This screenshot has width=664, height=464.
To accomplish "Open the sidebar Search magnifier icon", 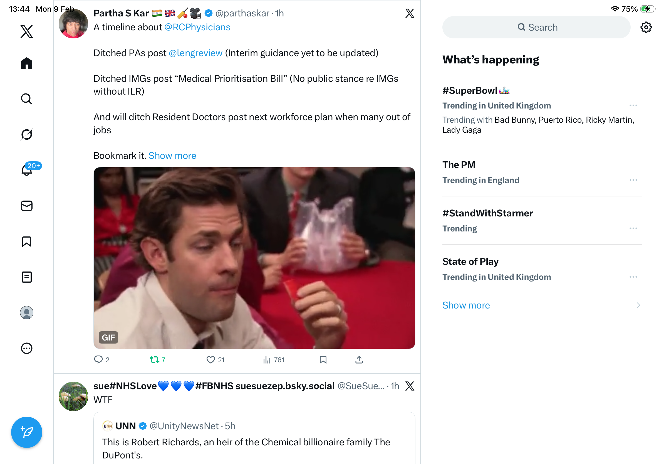I will 27,99.
